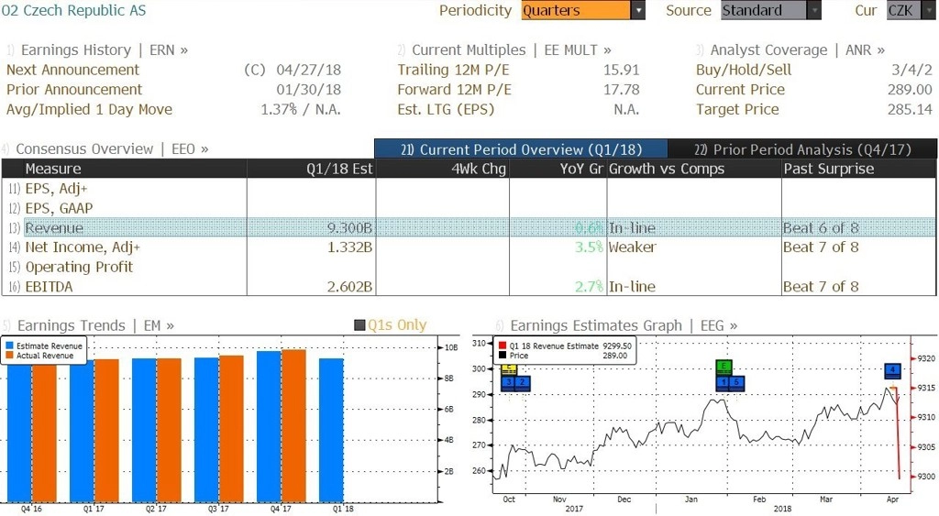
Task: Open the Source dropdown arrow
Action: coord(814,10)
